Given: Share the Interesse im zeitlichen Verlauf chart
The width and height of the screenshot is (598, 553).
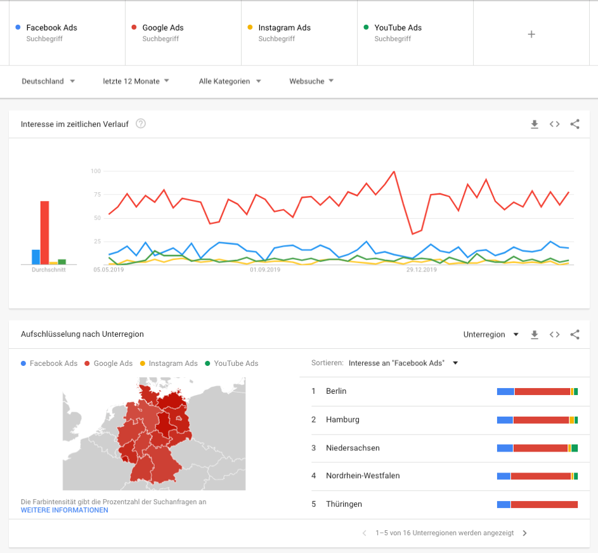Looking at the screenshot, I should pos(575,124).
